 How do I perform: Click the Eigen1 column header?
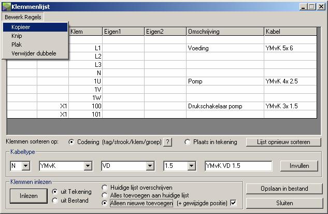[x=123, y=32]
